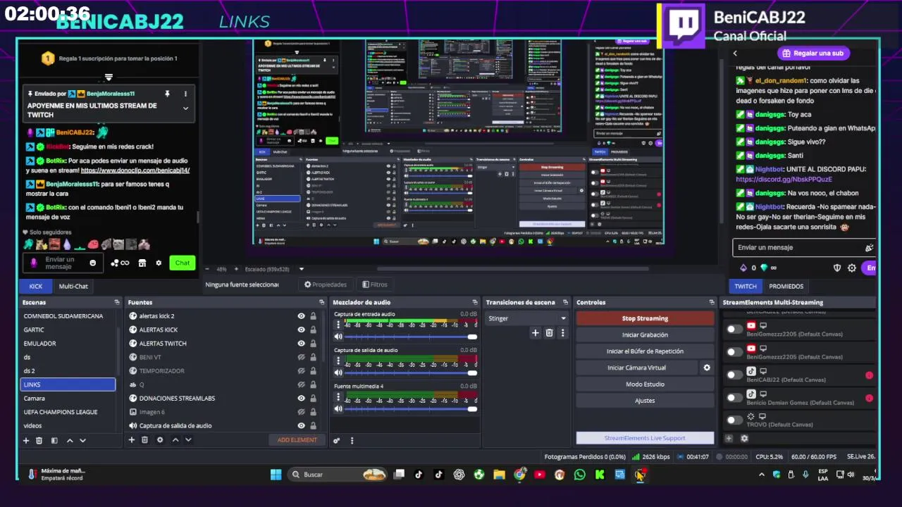Open Kick chat settings gear icon
The width and height of the screenshot is (902, 507).
click(159, 263)
